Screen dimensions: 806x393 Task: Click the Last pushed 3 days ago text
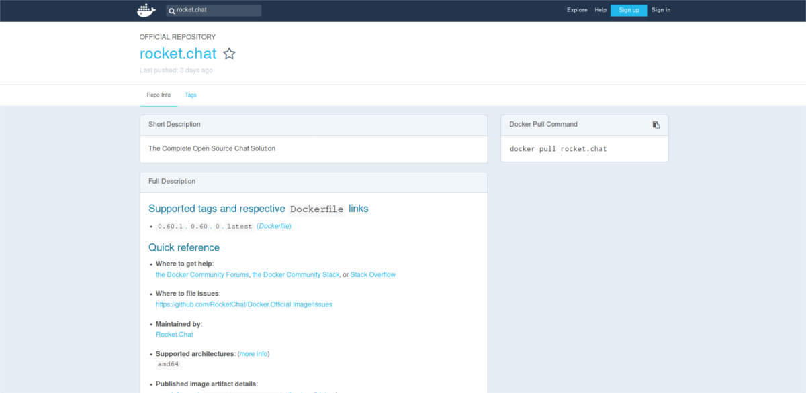176,70
